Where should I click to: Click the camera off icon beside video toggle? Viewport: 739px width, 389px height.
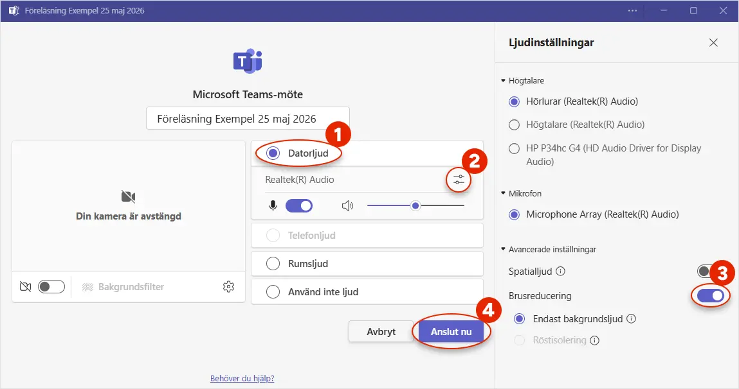(x=26, y=286)
